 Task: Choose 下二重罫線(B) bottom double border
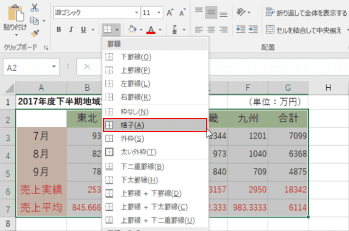click(x=155, y=167)
